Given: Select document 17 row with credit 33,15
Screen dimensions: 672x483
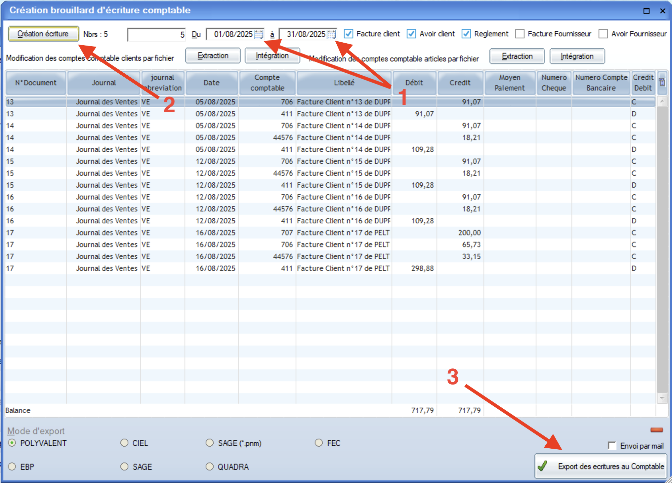Looking at the screenshot, I should [330, 256].
